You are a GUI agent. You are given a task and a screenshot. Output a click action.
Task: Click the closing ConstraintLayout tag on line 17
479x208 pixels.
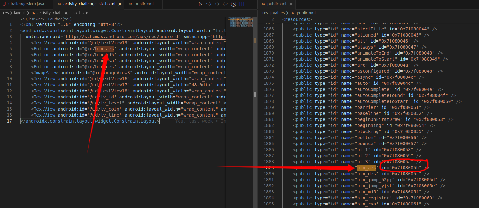click(90, 121)
